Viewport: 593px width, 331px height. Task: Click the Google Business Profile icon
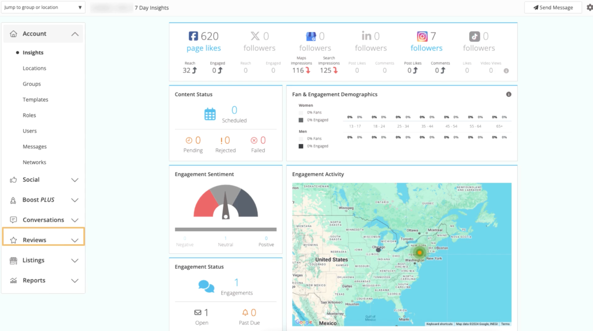click(x=311, y=36)
